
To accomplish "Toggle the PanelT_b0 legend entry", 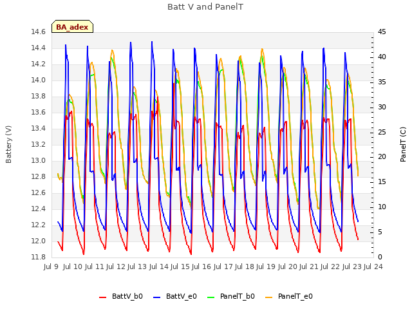I will (x=231, y=296).
